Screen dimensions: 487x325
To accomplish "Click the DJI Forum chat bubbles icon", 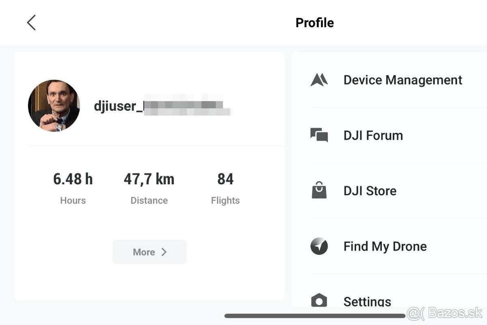I will tap(319, 135).
